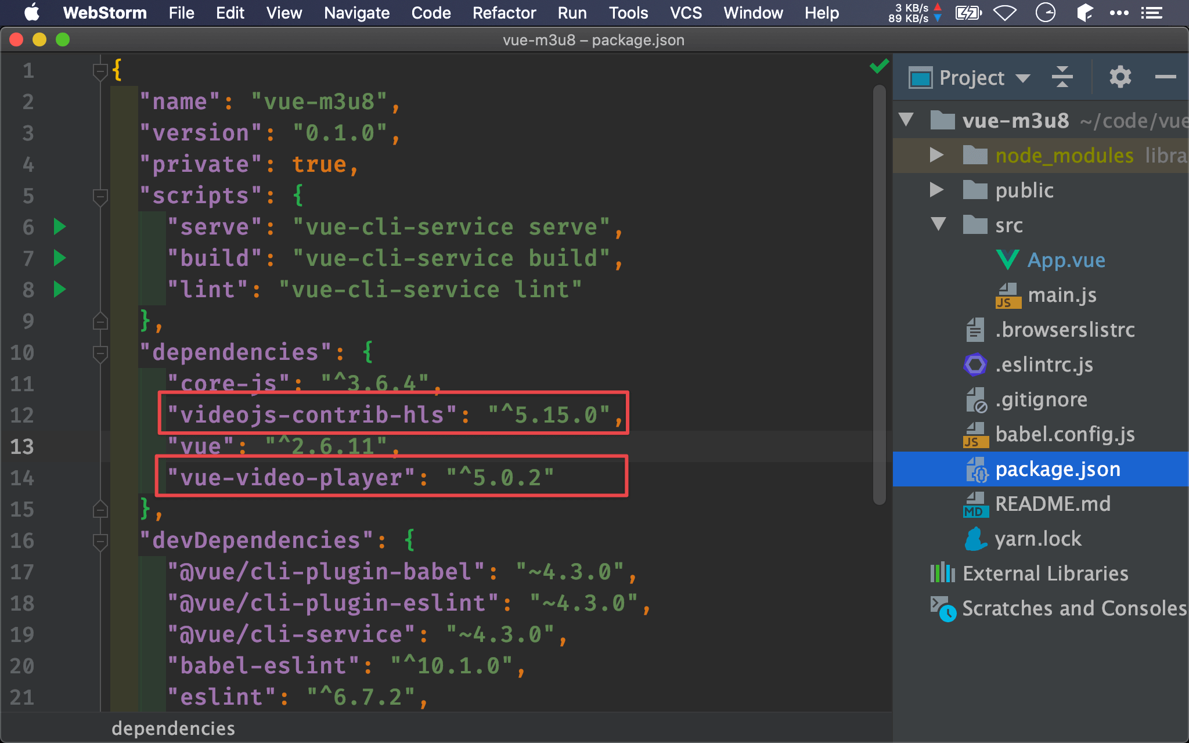Screen dimensions: 1189x743
Task: Click dependencies breadcrumb at editor bottom
Action: point(173,728)
